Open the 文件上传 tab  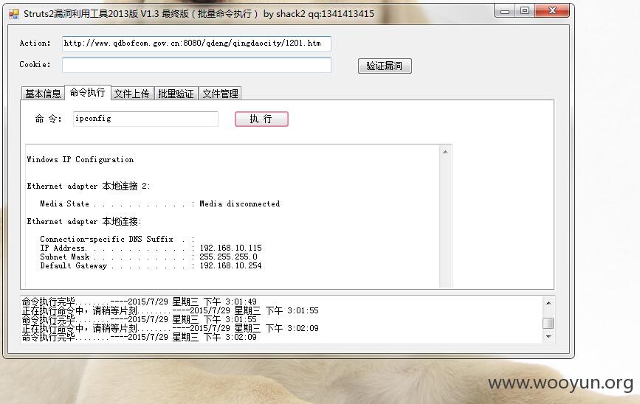point(131,94)
